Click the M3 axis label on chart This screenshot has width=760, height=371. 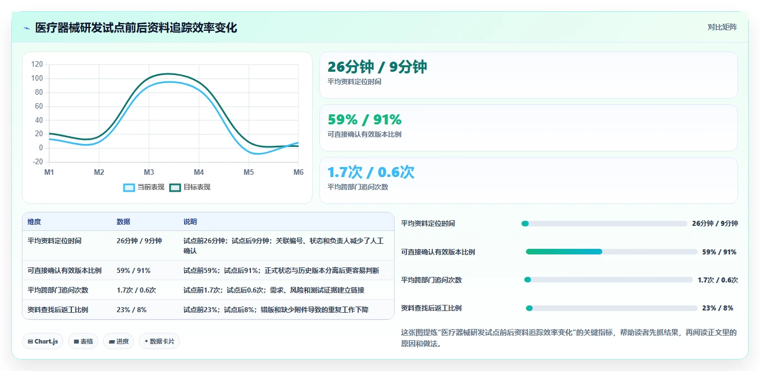click(x=149, y=172)
